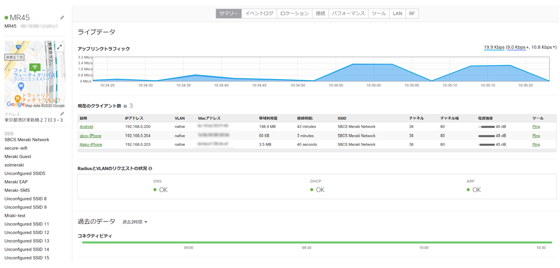Open the 過去2時間 time range dropdown
Image resolution: width=560 pixels, height=268 pixels.
tap(135, 222)
